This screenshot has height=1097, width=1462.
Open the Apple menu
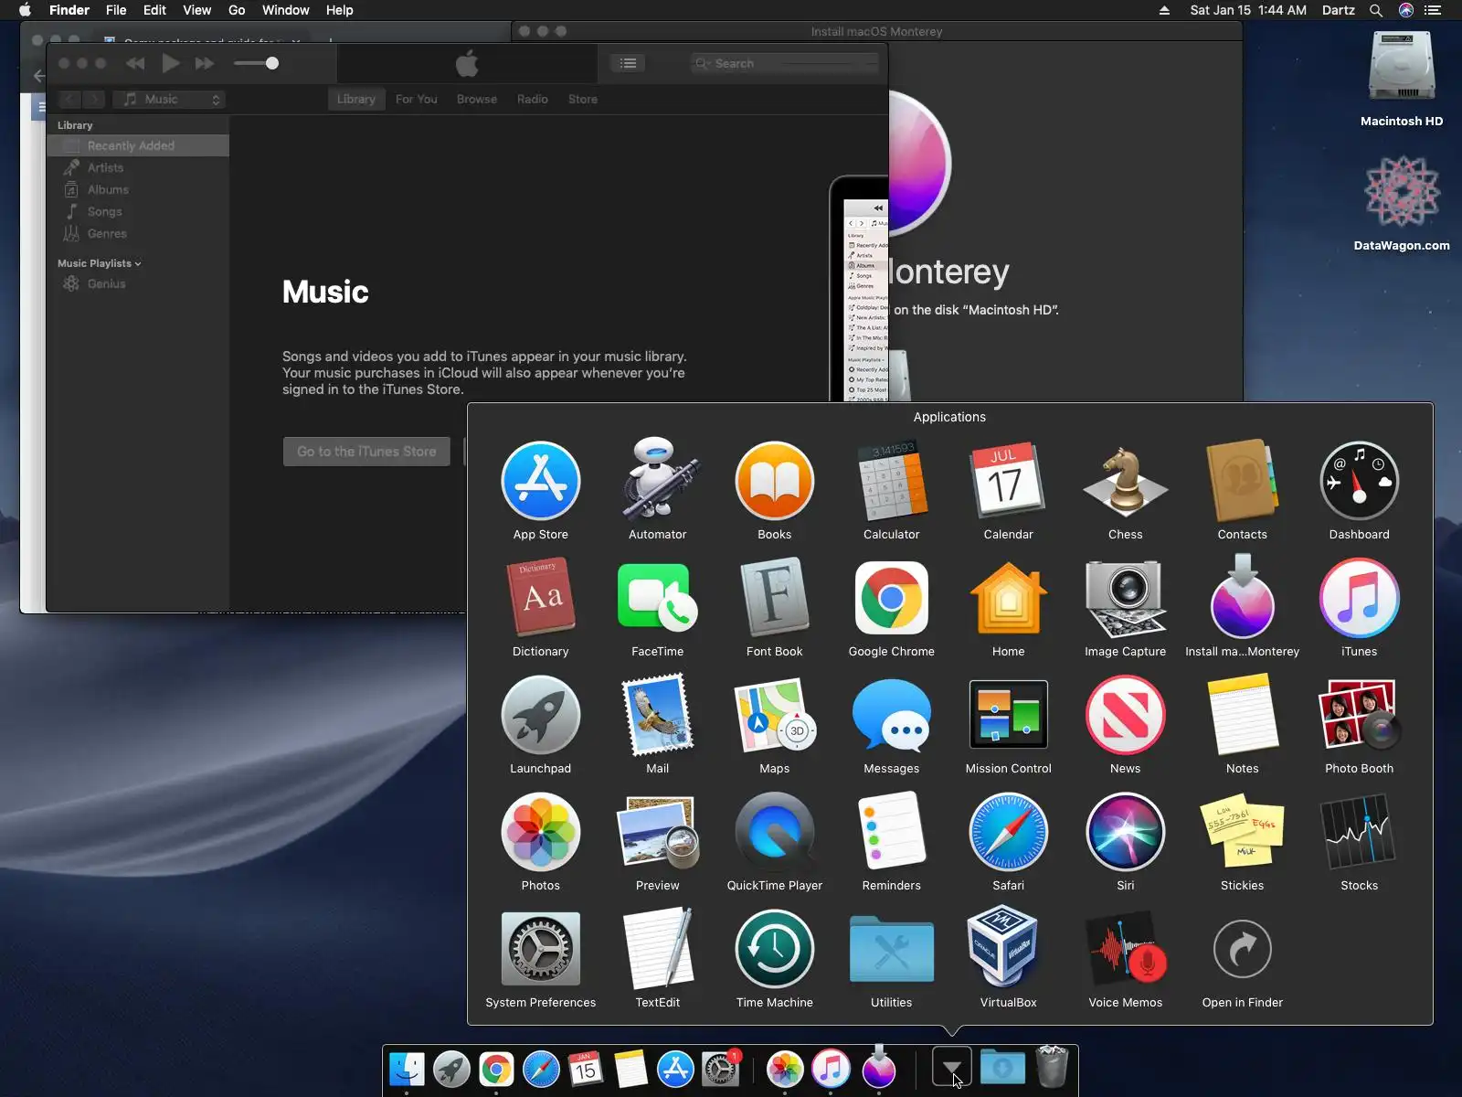click(25, 10)
